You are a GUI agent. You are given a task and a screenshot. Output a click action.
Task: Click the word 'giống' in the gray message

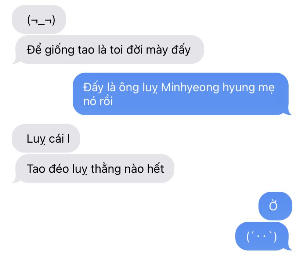[59, 50]
